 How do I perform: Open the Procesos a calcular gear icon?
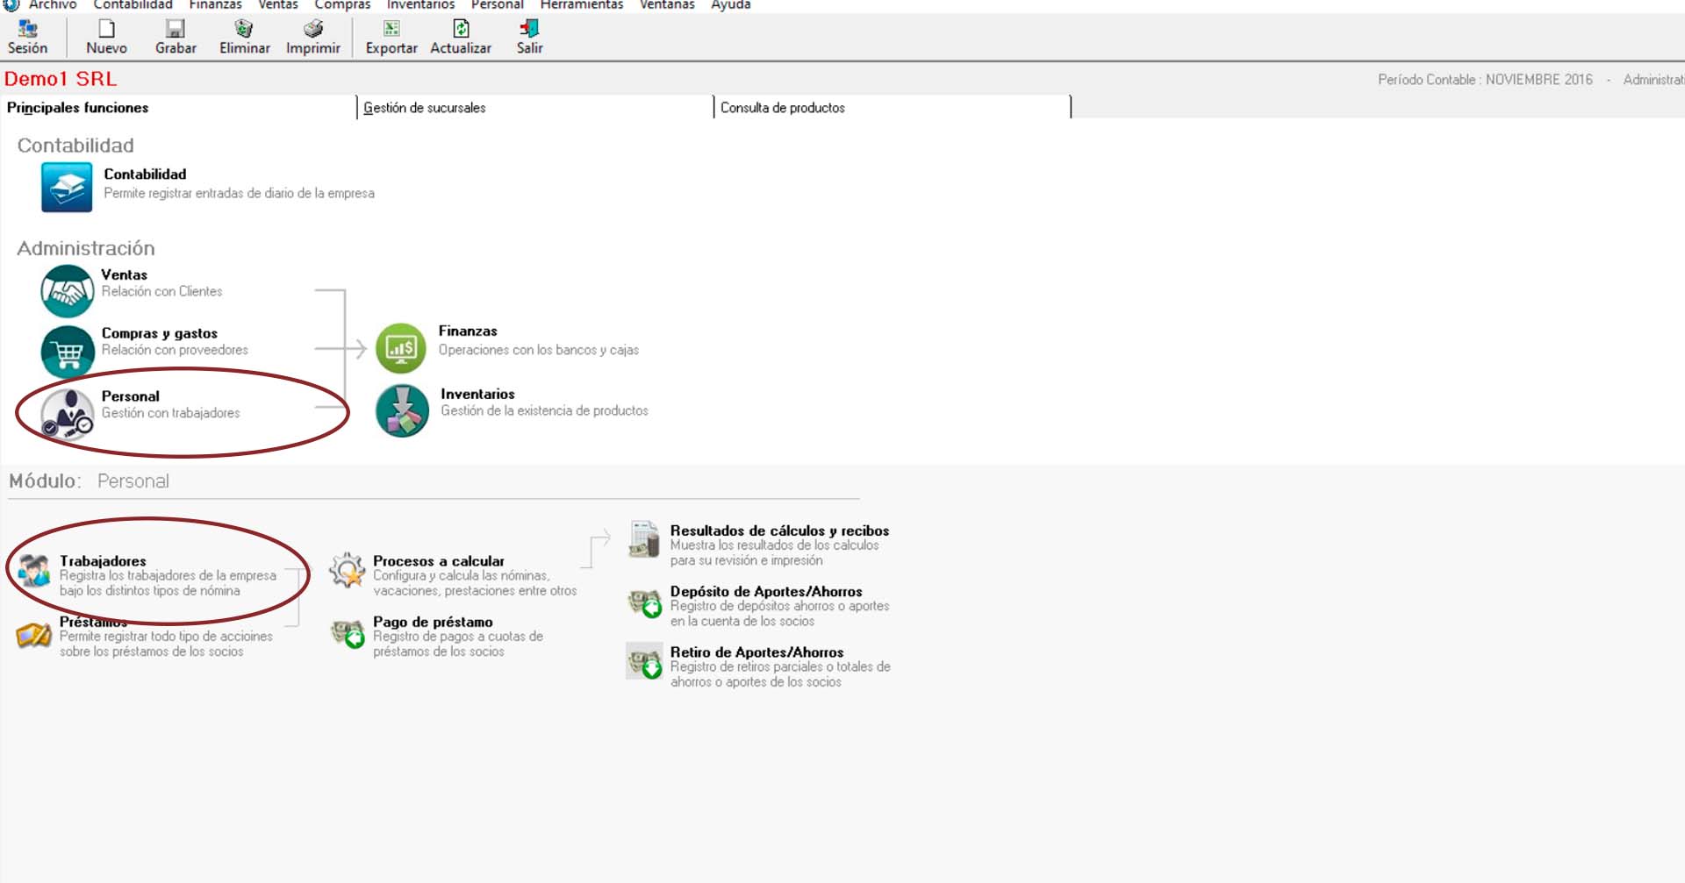347,571
